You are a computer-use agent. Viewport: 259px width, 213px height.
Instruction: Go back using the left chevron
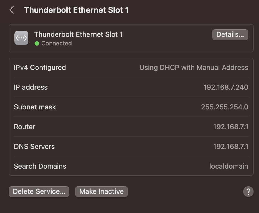(x=11, y=10)
